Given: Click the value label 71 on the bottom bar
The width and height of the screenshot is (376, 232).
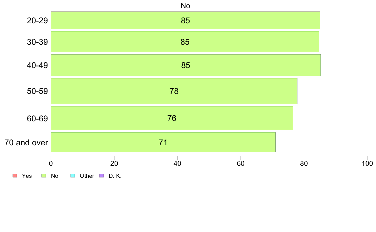Looking at the screenshot, I should (163, 142).
